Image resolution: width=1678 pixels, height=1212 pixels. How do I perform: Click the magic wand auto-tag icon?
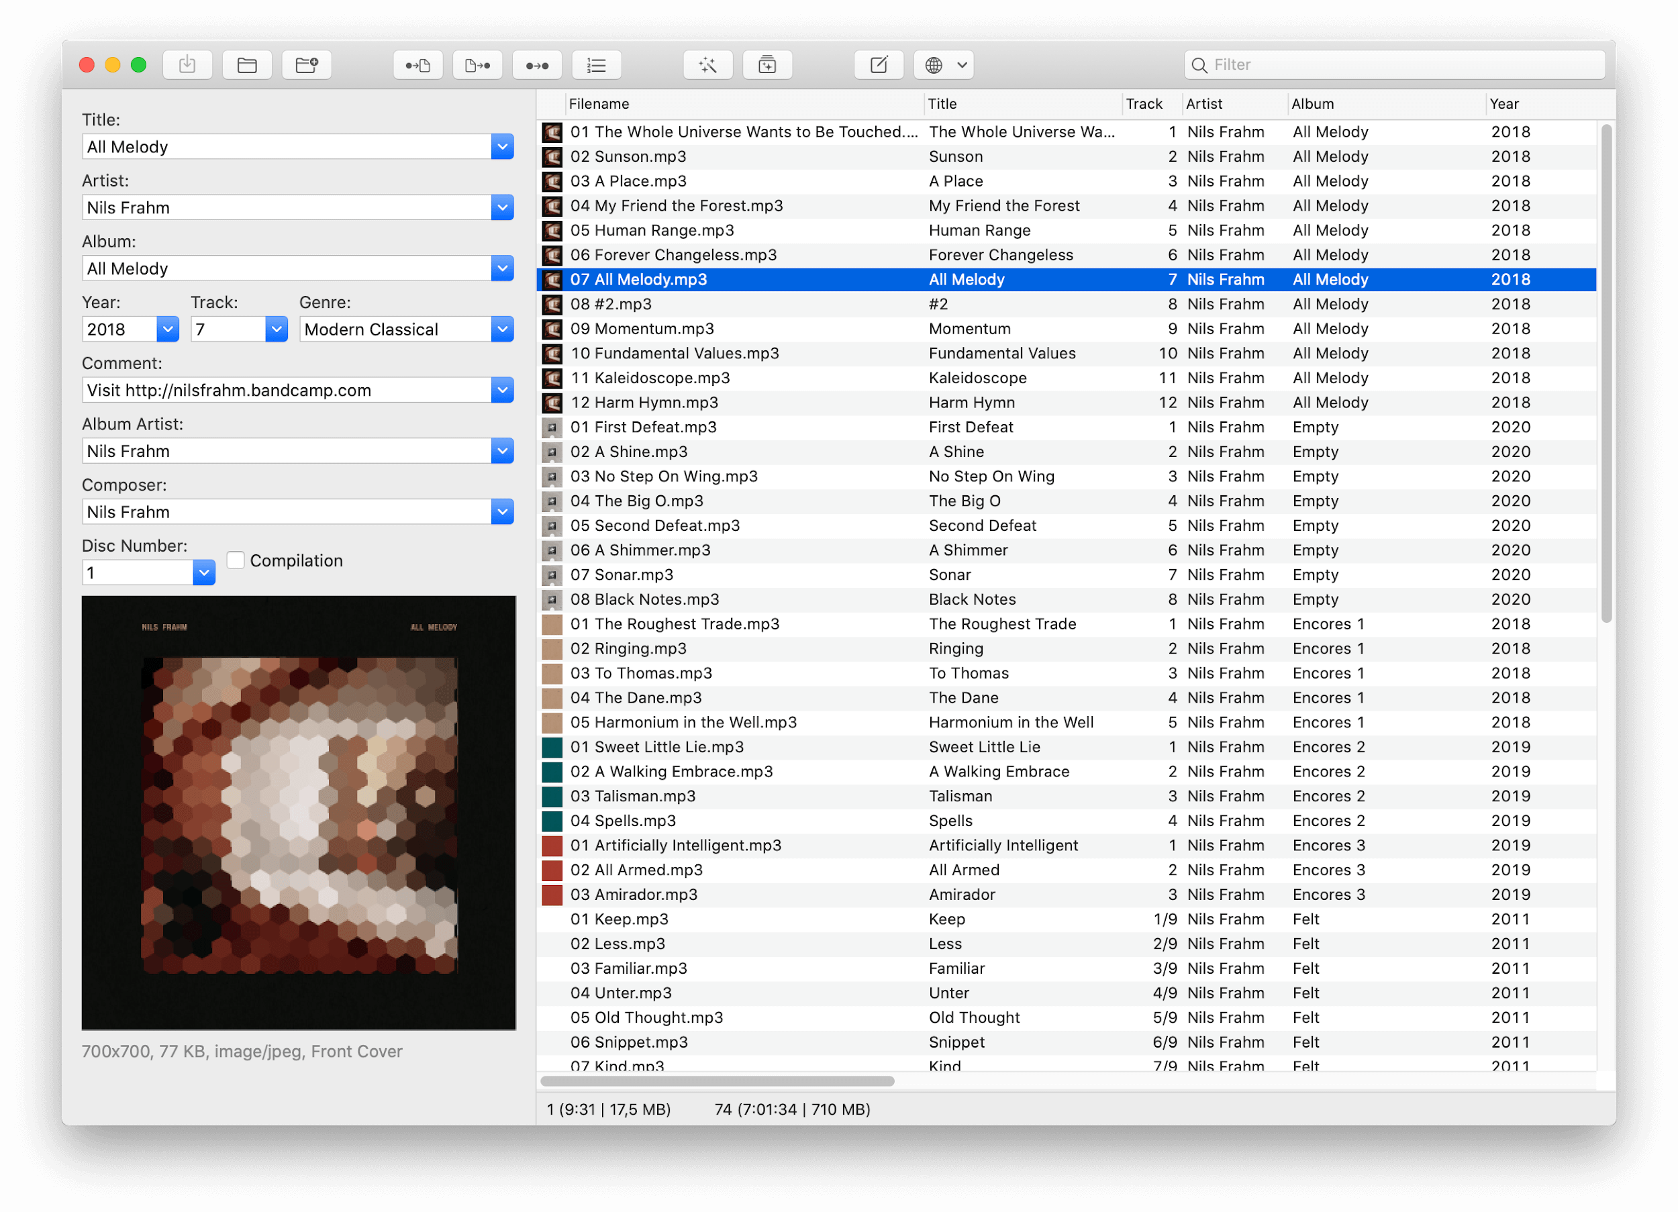click(x=707, y=64)
